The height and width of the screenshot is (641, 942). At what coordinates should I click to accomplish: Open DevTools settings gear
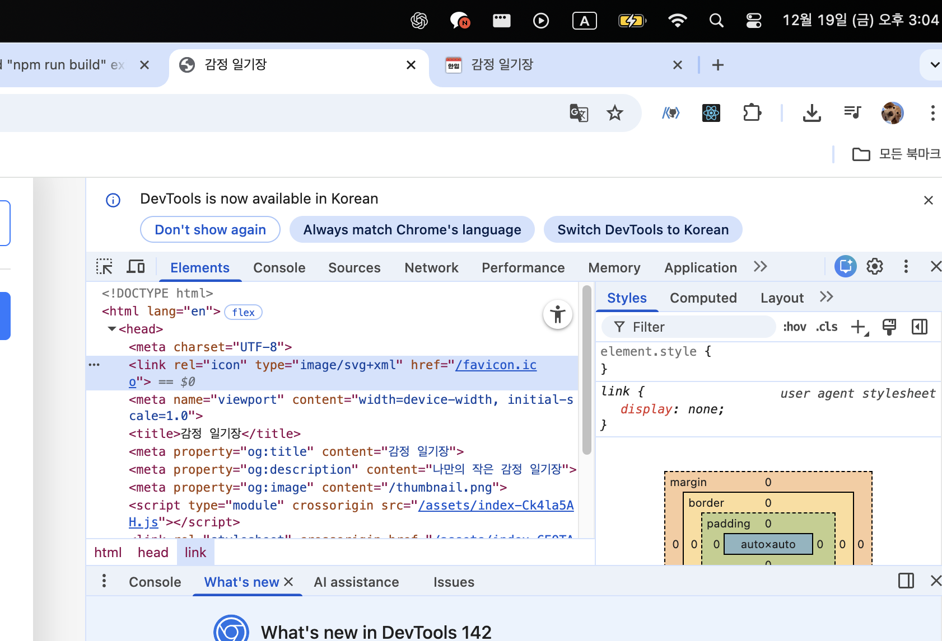click(x=875, y=267)
